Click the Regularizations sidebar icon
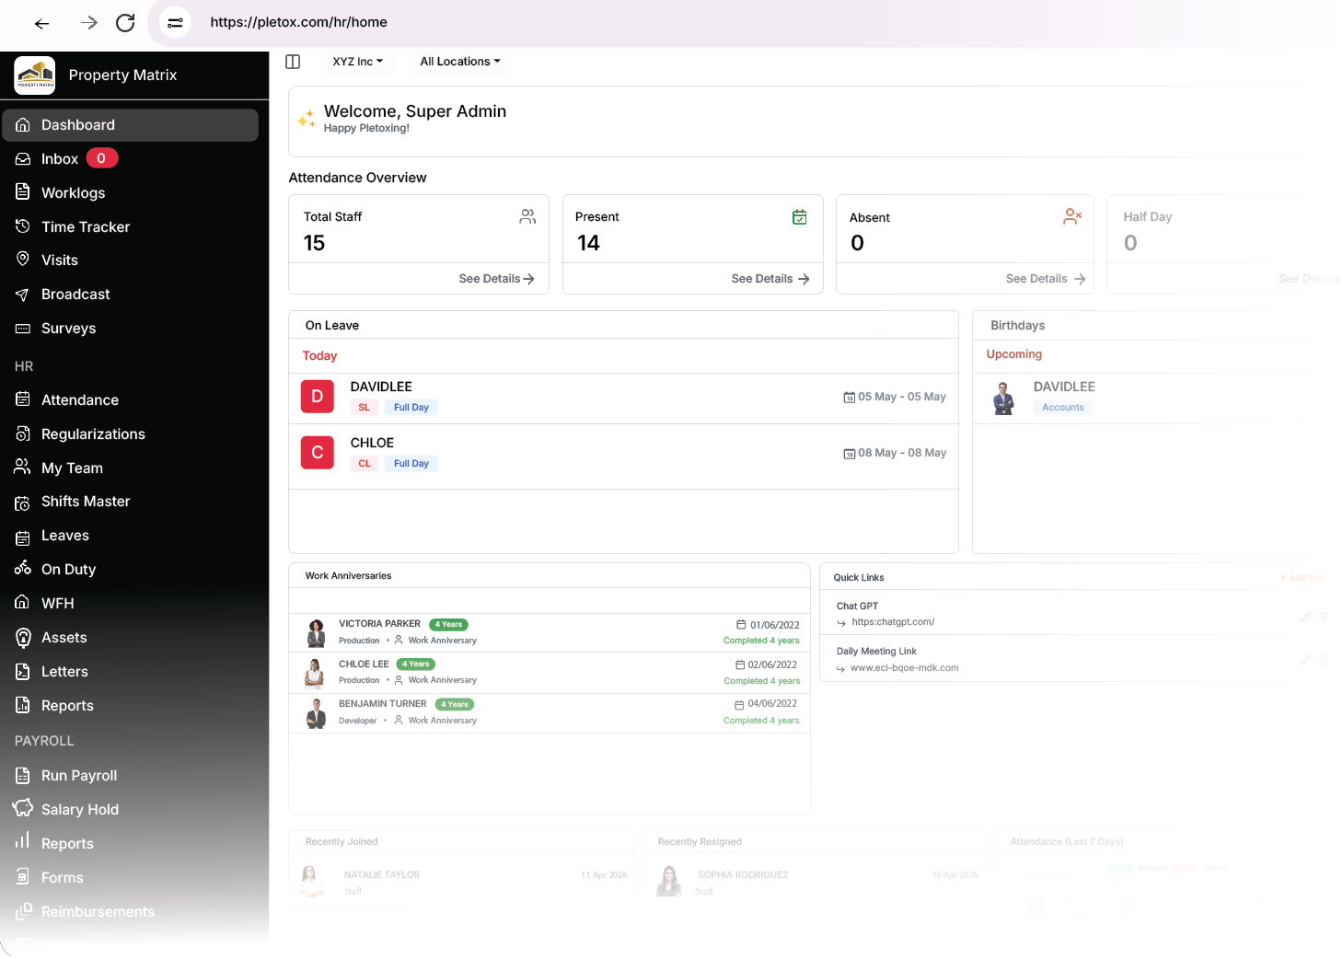The height and width of the screenshot is (959, 1343). (23, 433)
